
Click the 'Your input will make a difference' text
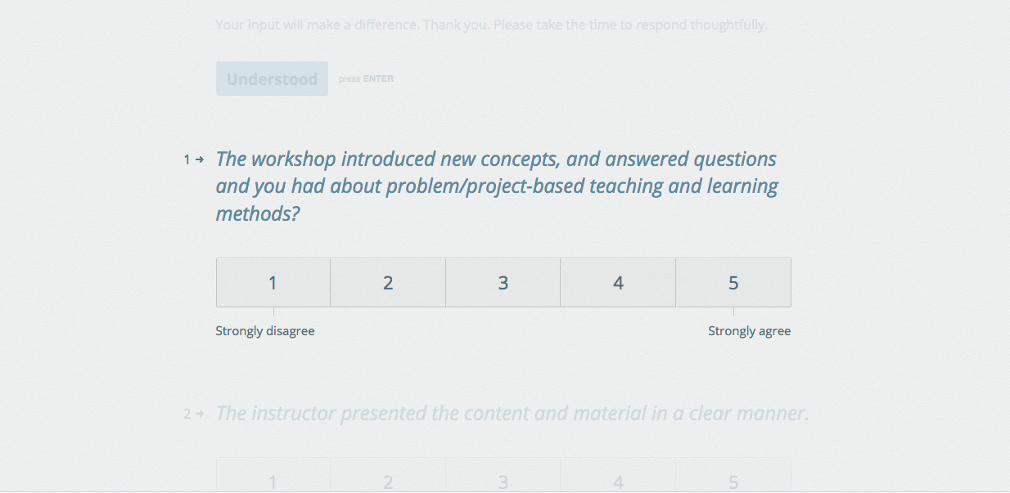(491, 25)
